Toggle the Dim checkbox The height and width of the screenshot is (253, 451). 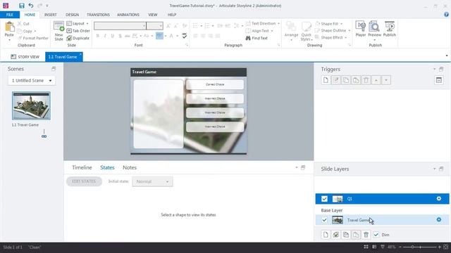376,235
